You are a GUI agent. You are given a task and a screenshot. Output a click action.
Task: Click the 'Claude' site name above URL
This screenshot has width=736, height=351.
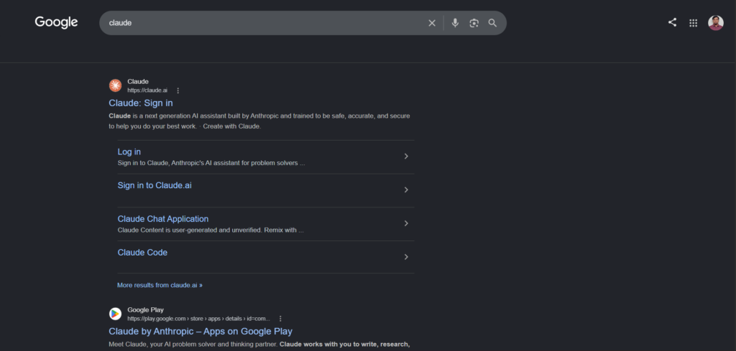pyautogui.click(x=138, y=82)
